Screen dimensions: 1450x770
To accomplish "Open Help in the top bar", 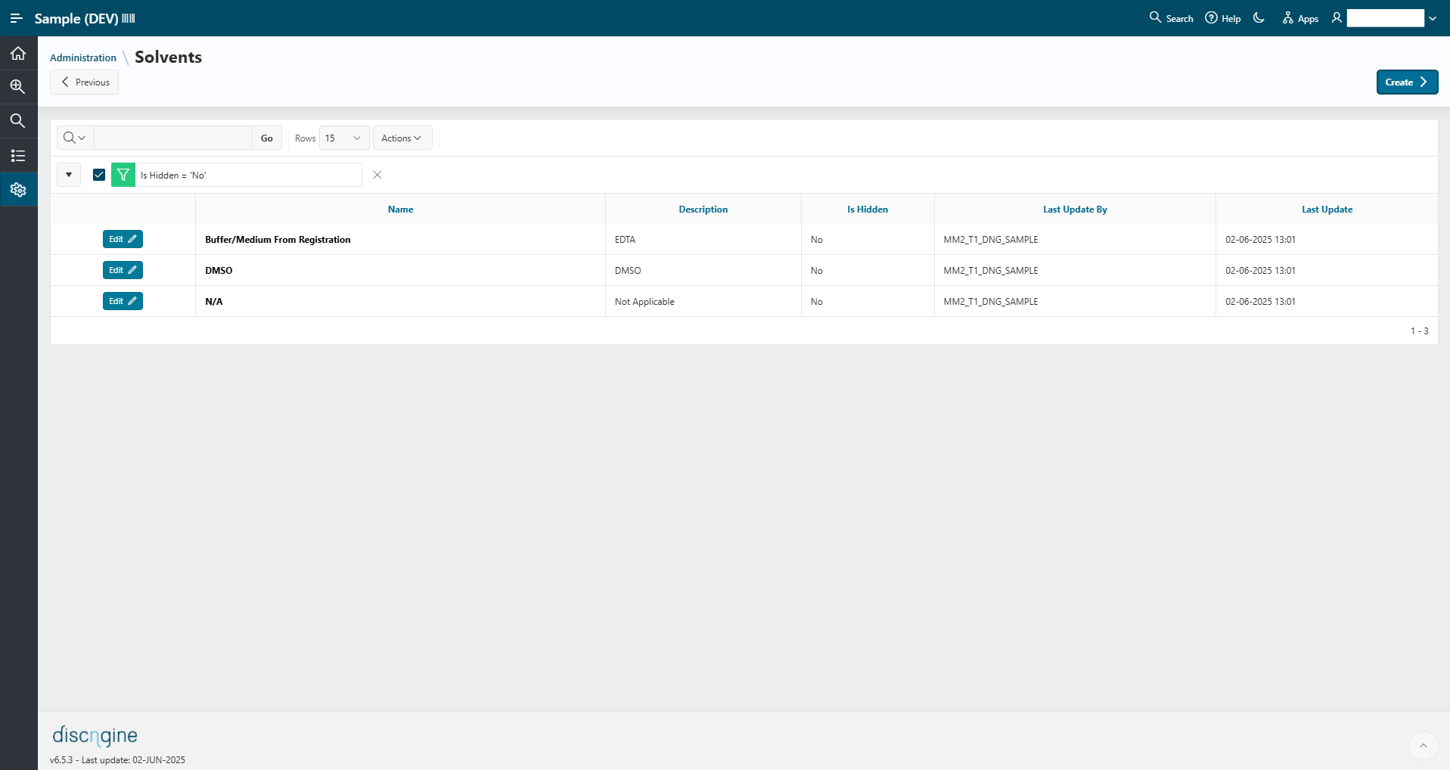I will [x=1223, y=18].
